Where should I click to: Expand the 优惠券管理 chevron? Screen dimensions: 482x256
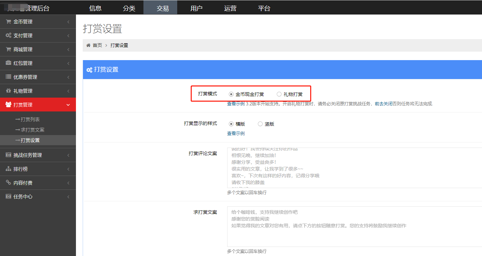point(69,77)
